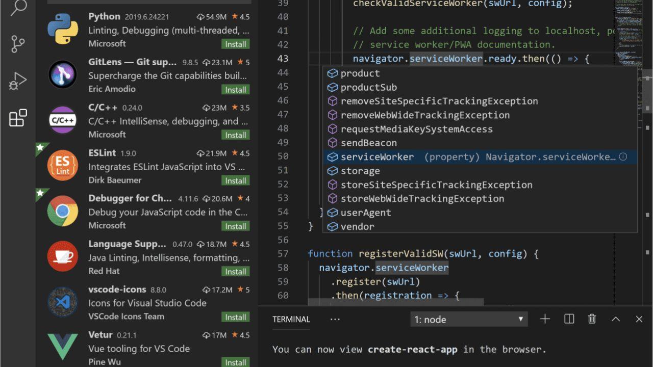
Task: Click the Vetur extension logo
Action: 62,346
